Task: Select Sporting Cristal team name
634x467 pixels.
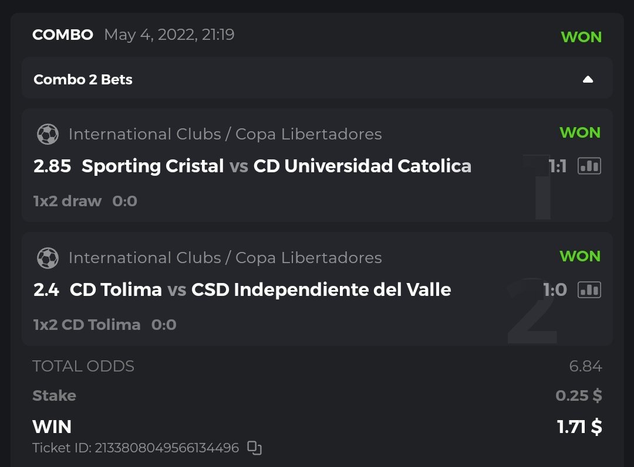Action: 153,166
